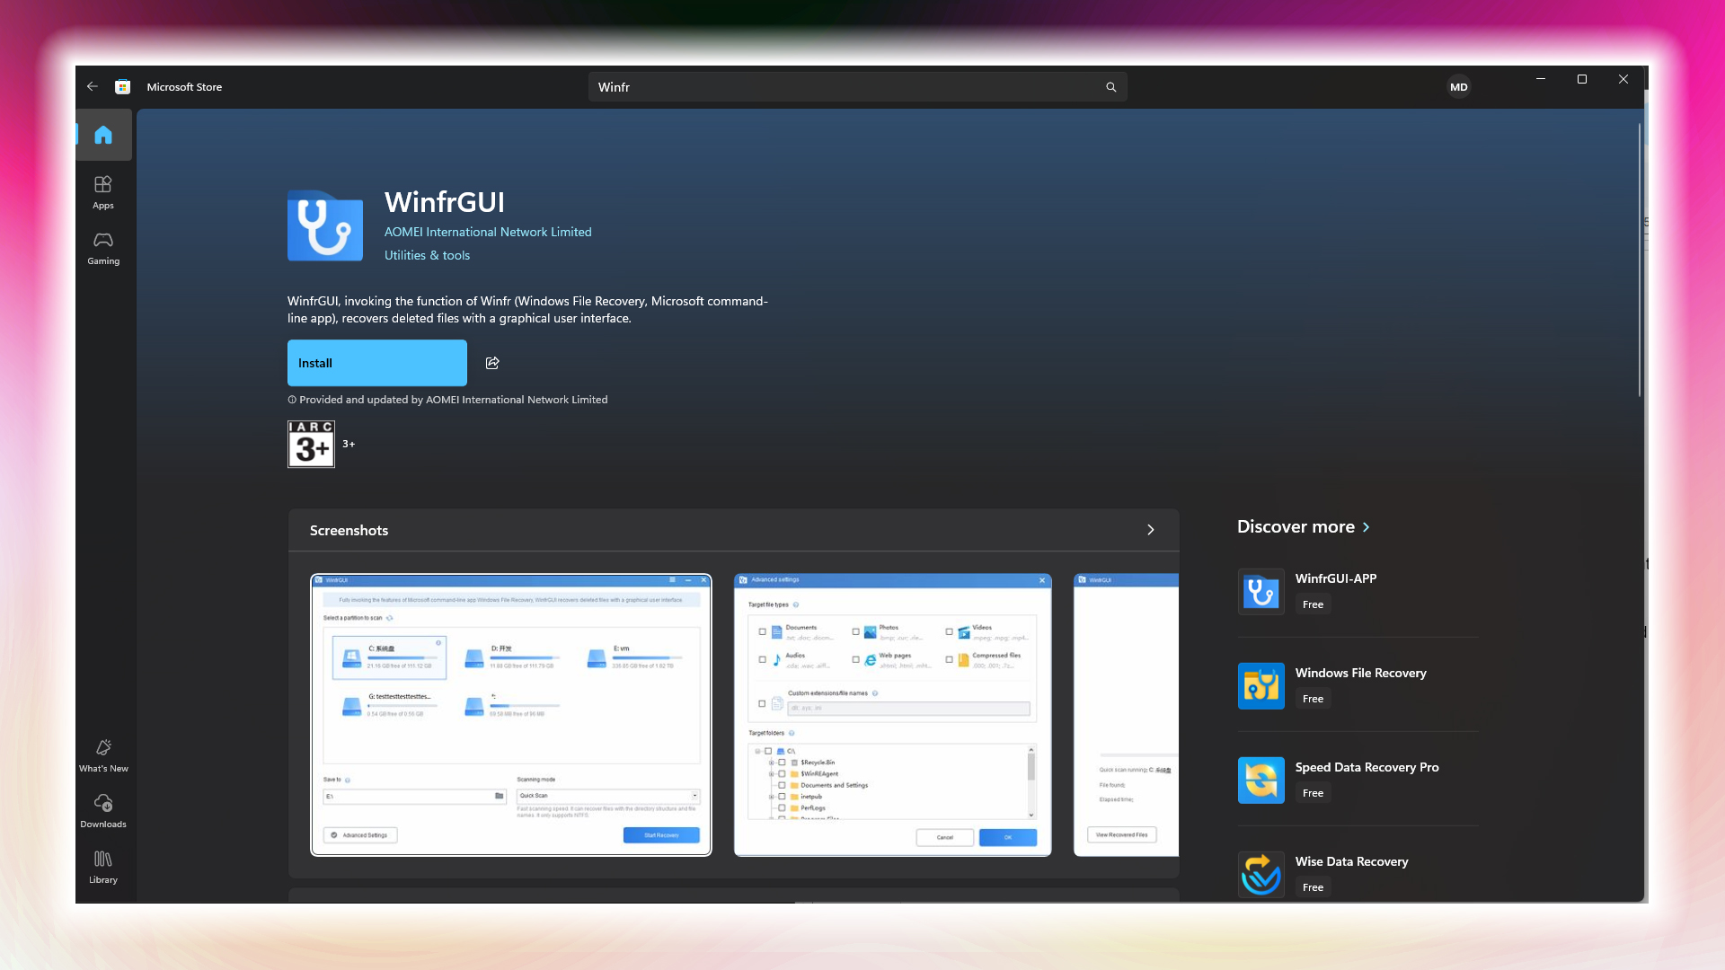Image resolution: width=1725 pixels, height=970 pixels.
Task: Share the WinfrGUI app page
Action: click(492, 363)
